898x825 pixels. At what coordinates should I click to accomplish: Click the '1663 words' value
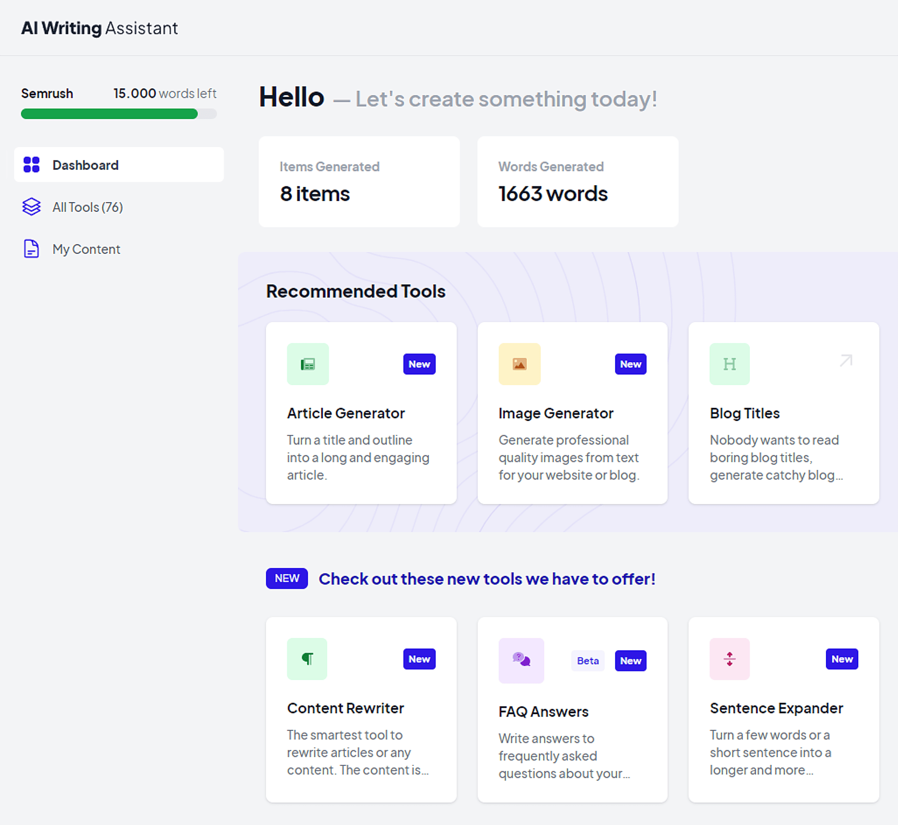point(553,194)
